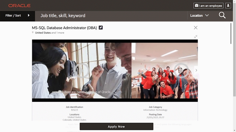Click the Apply Now button
This screenshot has height=132, width=236.
[x=117, y=126]
